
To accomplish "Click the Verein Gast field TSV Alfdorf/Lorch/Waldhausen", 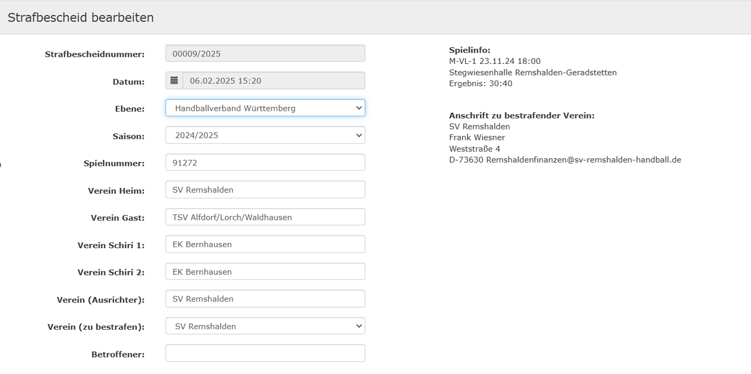I will (x=265, y=217).
